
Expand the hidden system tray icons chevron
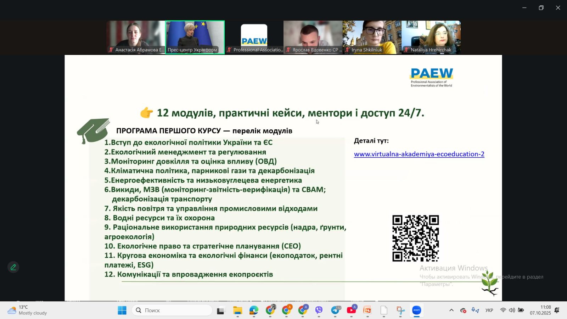click(x=451, y=310)
